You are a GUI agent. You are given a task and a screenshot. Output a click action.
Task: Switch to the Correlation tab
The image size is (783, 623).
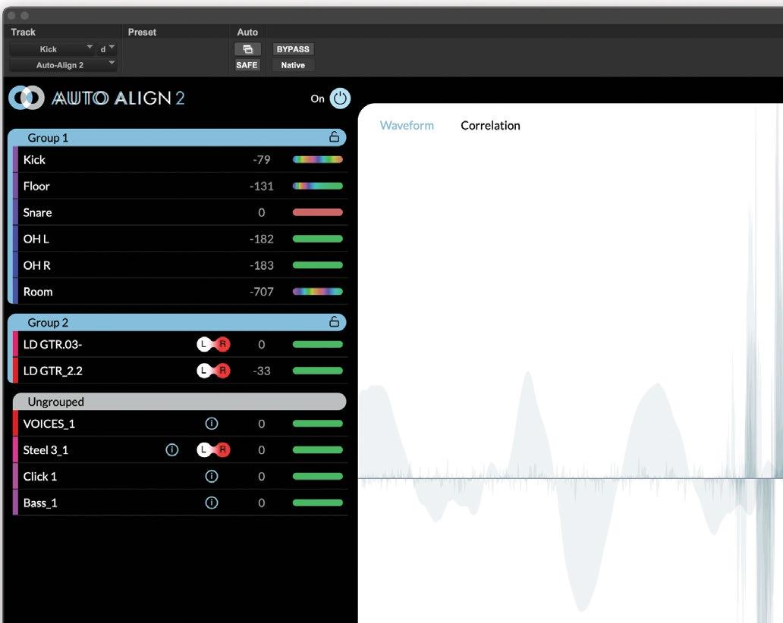[x=490, y=125]
